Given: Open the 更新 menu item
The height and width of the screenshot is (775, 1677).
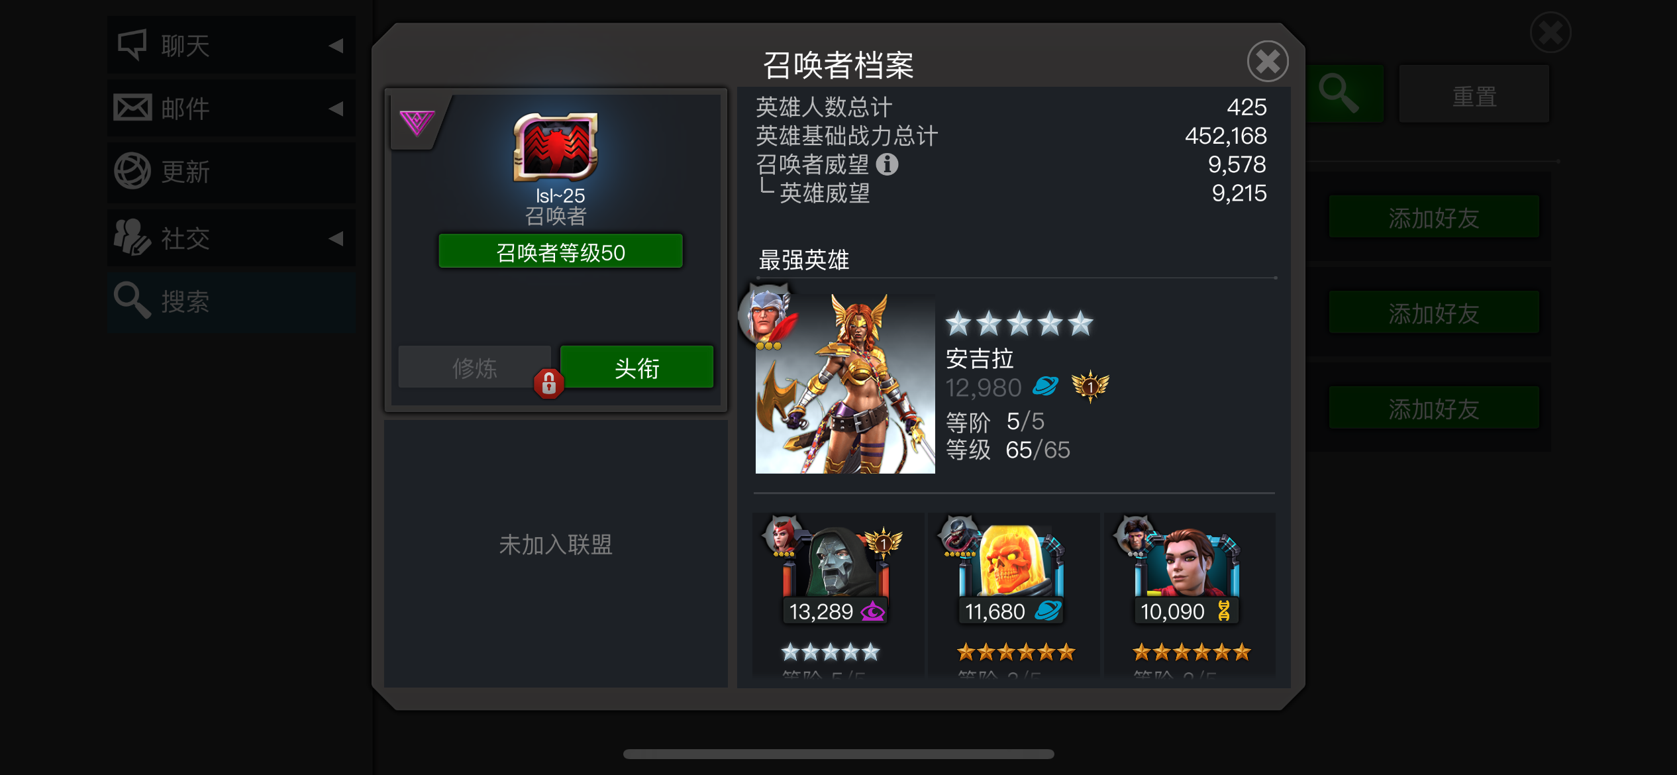Looking at the screenshot, I should (231, 172).
